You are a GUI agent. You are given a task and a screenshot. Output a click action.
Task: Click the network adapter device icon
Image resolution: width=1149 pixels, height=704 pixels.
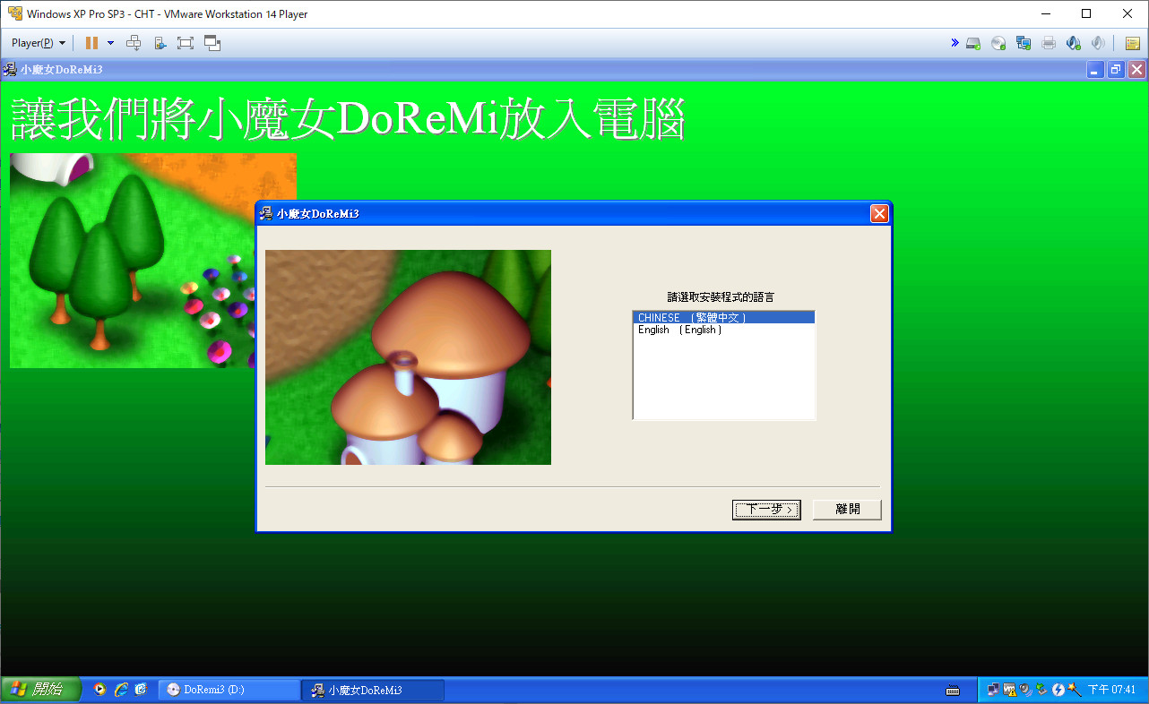coord(1024,43)
